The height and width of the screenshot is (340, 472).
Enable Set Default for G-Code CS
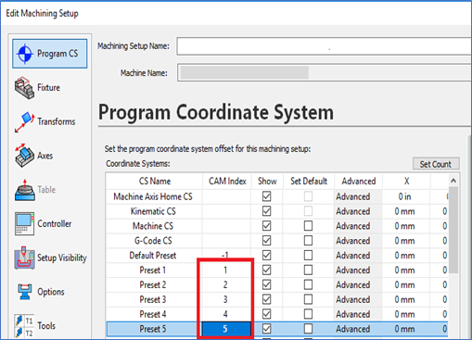(308, 241)
